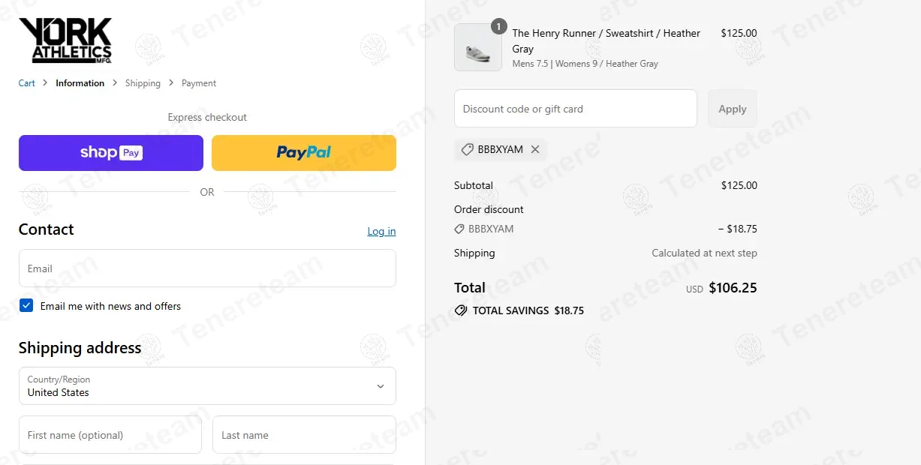This screenshot has width=921, height=465.
Task: Pay with Shop Pay express checkout
Action: pyautogui.click(x=111, y=153)
